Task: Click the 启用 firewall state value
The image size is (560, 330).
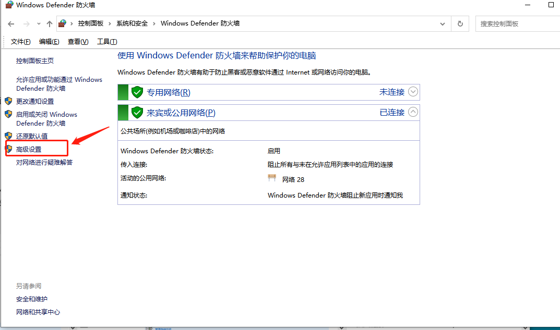Action: tap(274, 151)
